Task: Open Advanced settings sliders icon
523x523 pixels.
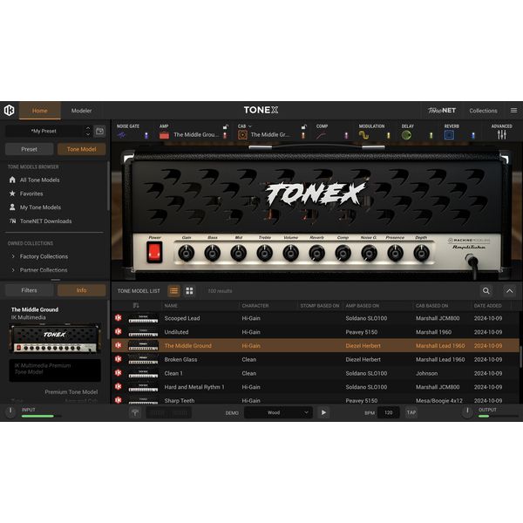Action: 502,135
